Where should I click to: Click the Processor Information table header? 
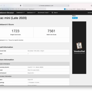tap(35, 76)
